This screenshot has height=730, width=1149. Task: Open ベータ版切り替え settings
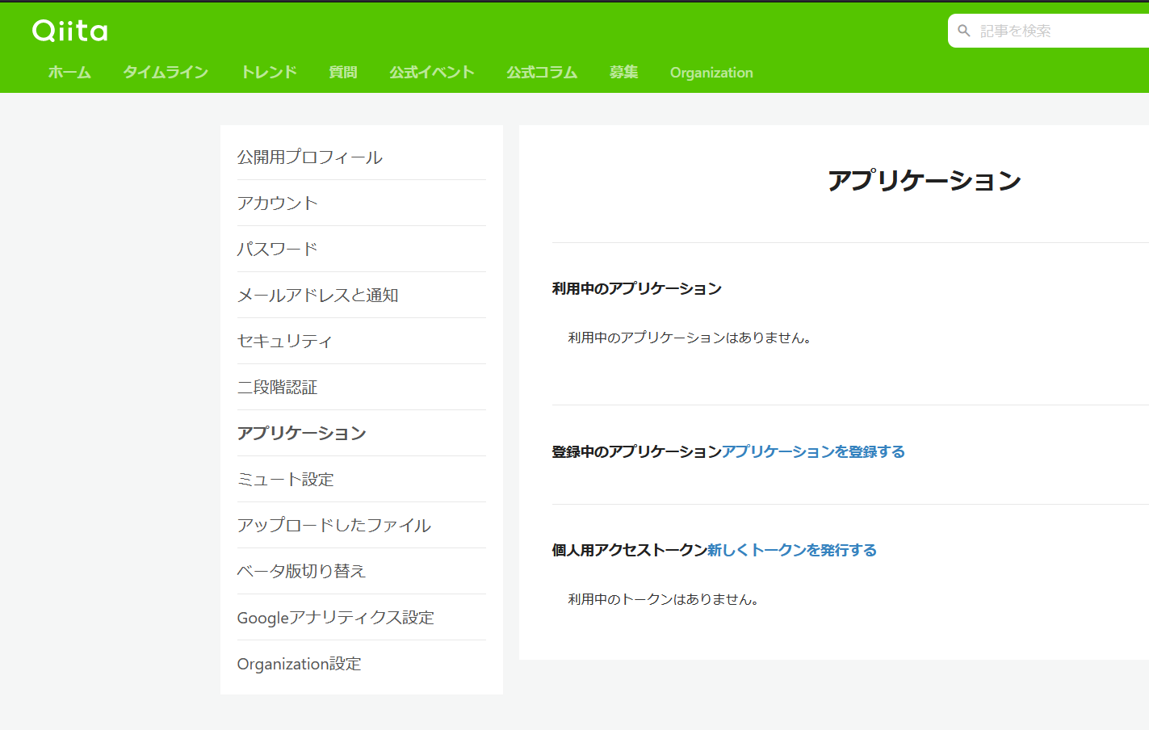click(x=361, y=571)
